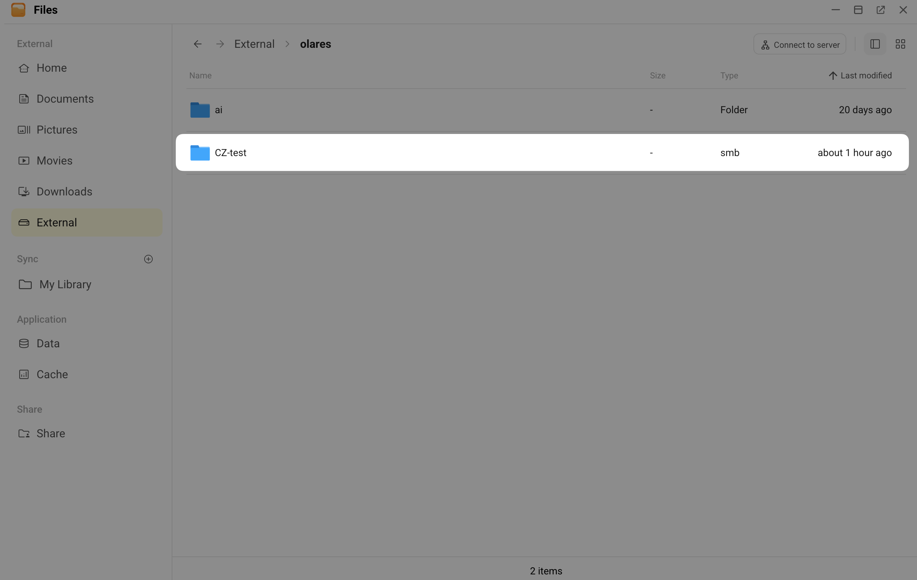Toggle the list view layout icon
The image size is (917, 580).
[875, 44]
